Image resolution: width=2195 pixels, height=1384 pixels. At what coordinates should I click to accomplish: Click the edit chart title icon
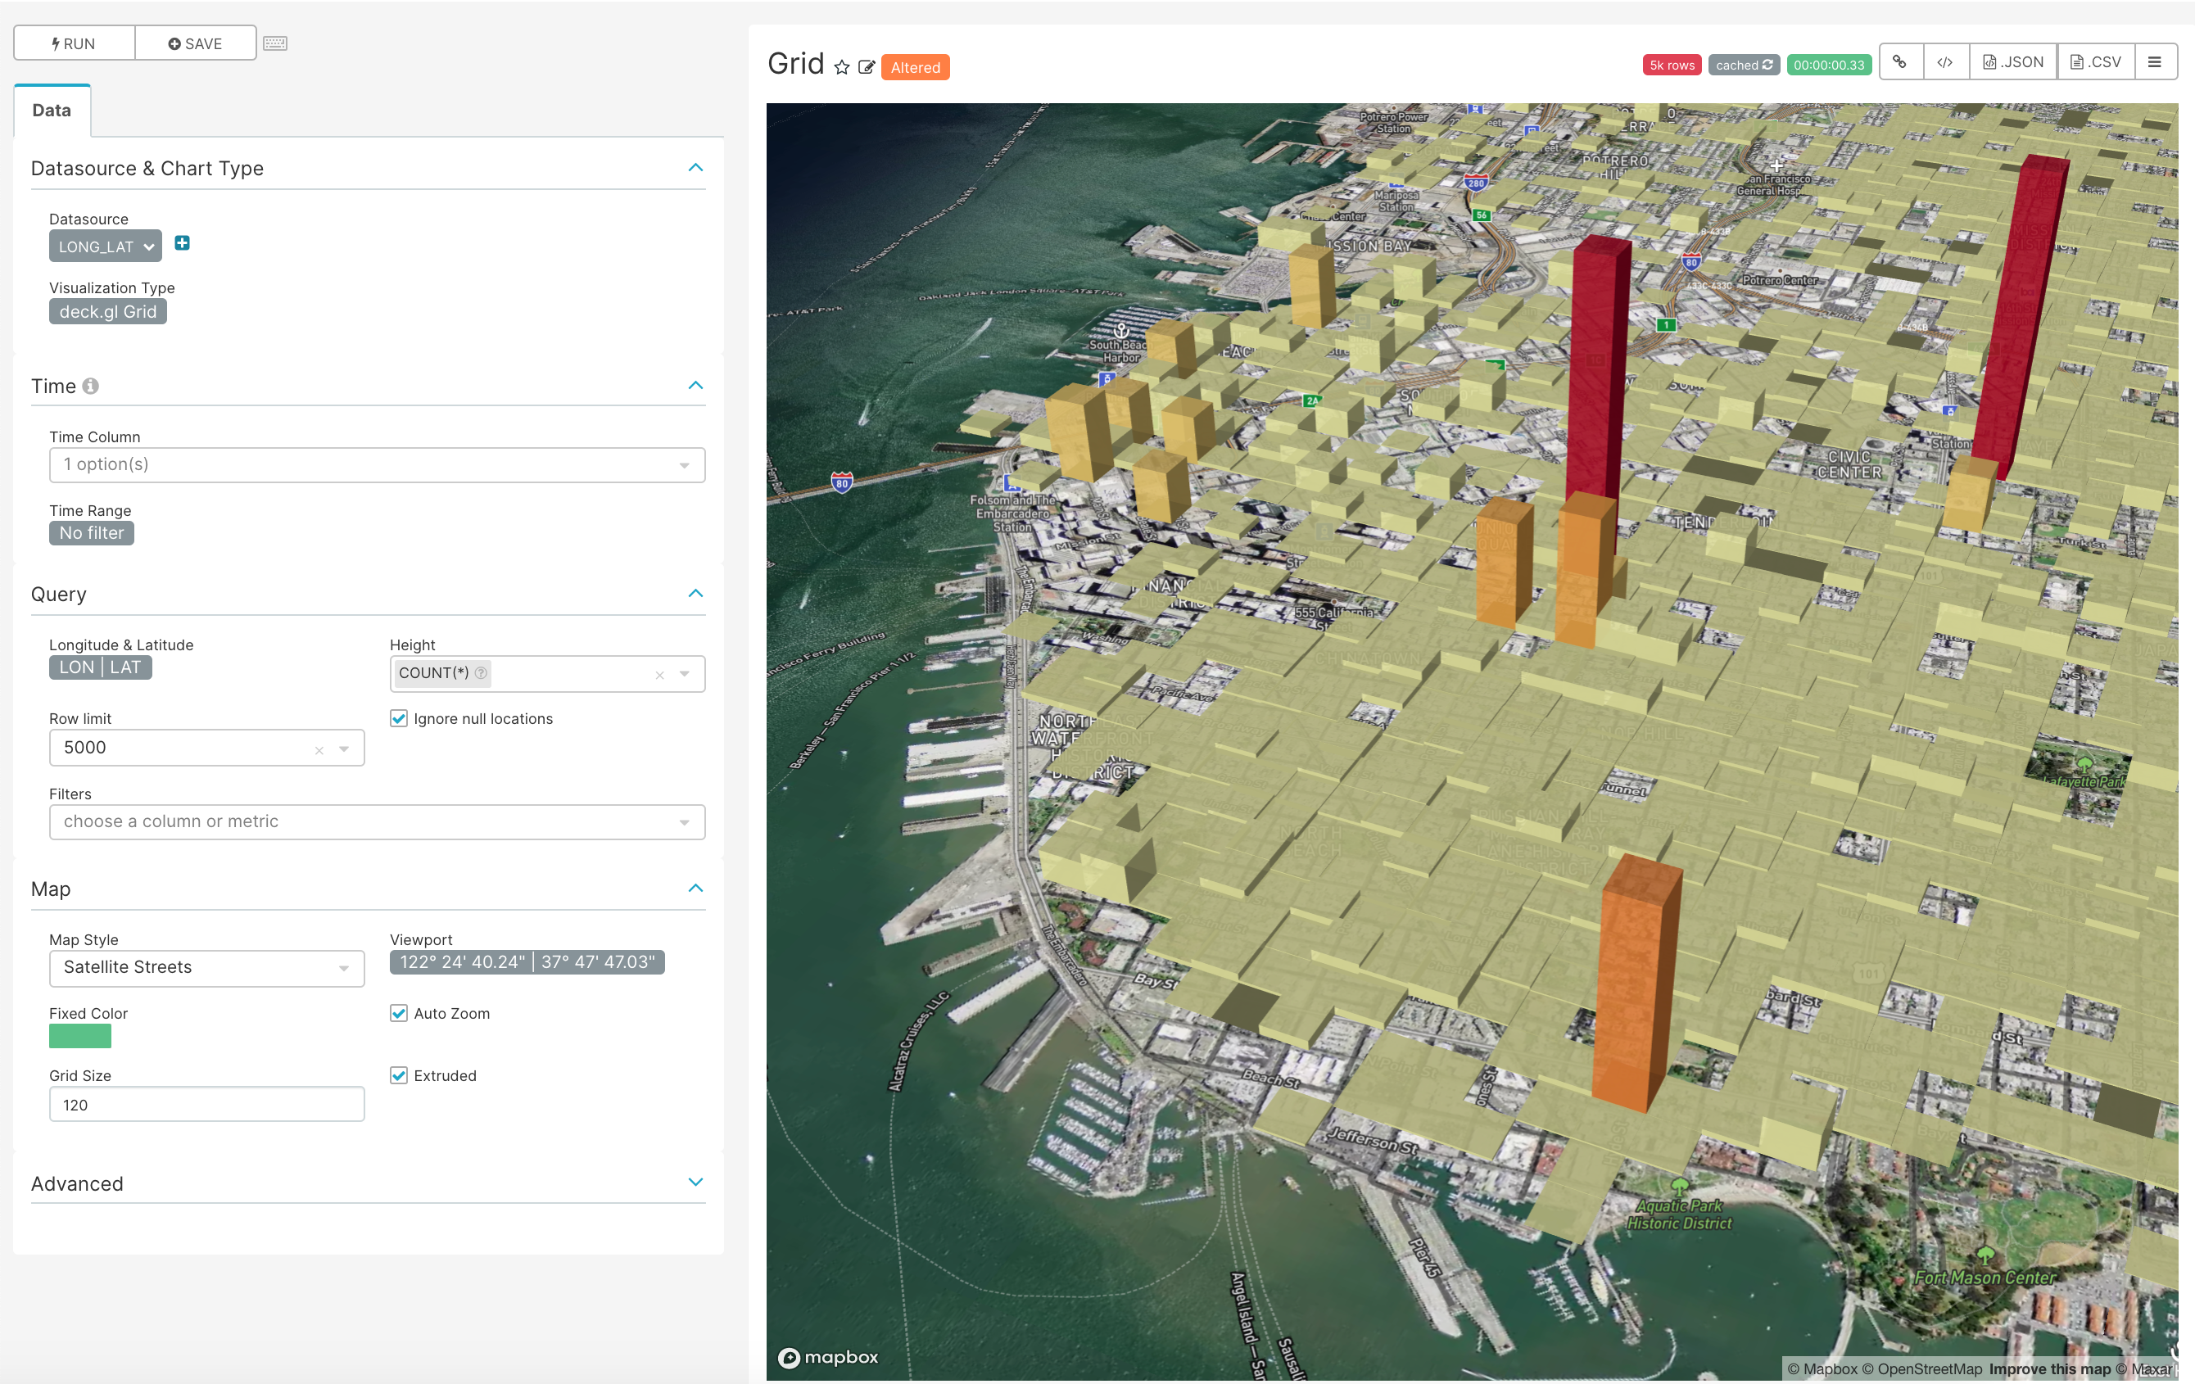pyautogui.click(x=866, y=67)
